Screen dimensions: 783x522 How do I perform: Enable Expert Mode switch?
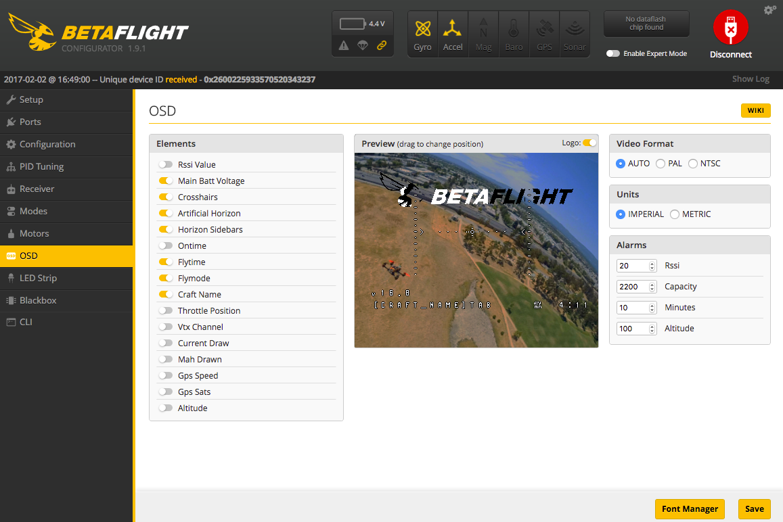coord(612,53)
